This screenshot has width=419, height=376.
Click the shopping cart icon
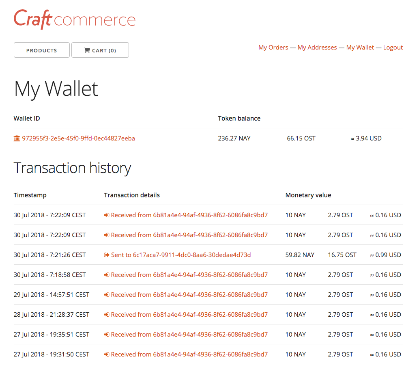point(87,50)
